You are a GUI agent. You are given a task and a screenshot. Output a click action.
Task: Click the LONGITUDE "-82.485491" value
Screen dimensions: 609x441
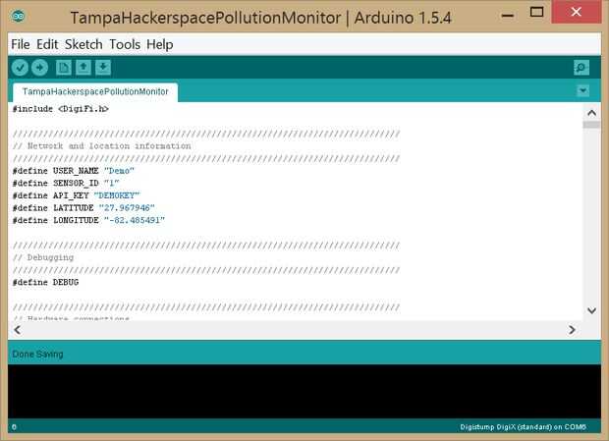[135, 220]
